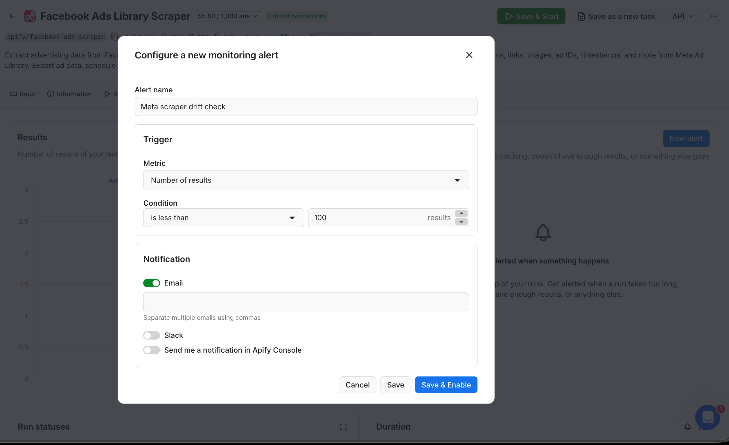Open the API dropdown

tap(683, 16)
